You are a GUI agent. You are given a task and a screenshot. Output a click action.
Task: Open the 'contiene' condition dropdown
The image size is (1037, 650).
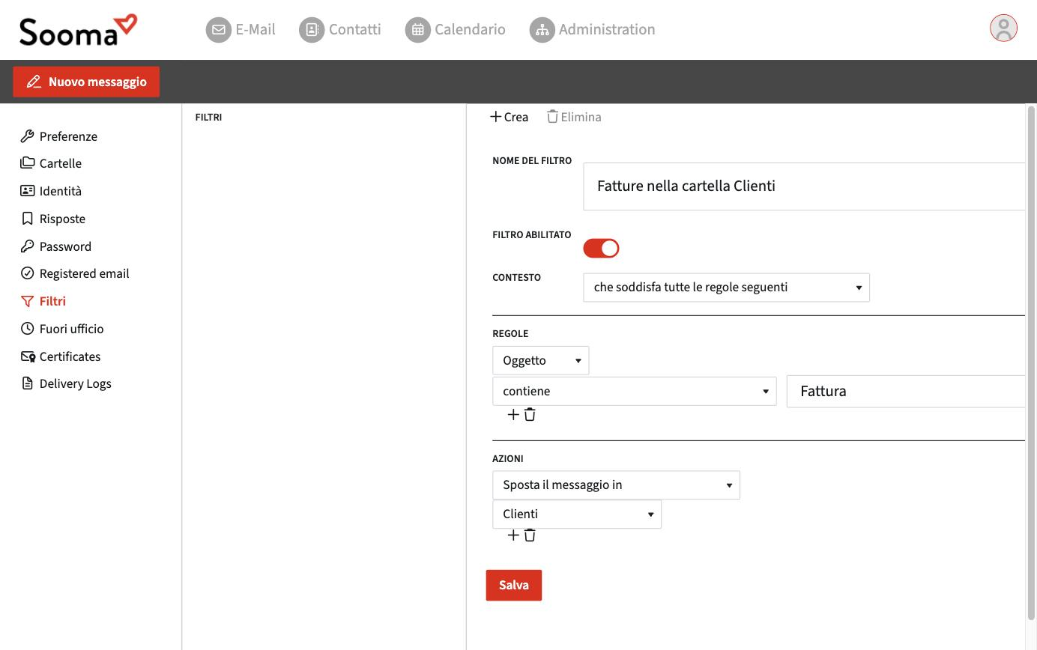coord(634,391)
